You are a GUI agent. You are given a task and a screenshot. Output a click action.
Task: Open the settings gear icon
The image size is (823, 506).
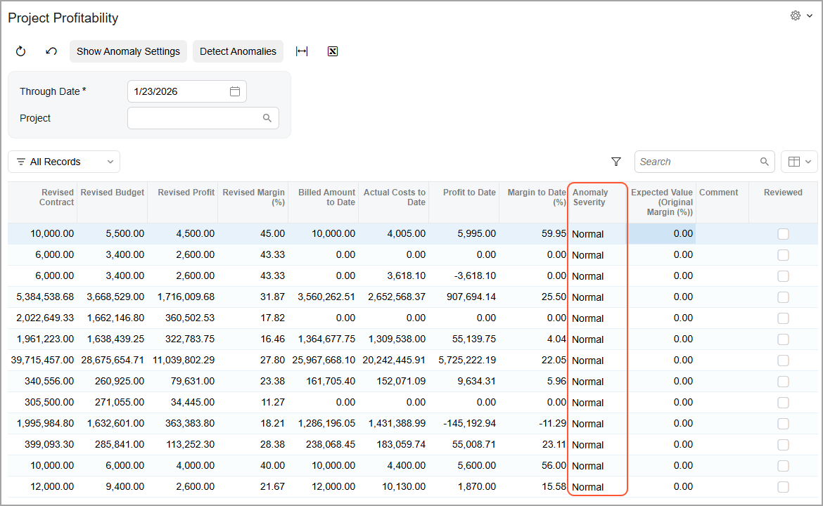(x=796, y=15)
